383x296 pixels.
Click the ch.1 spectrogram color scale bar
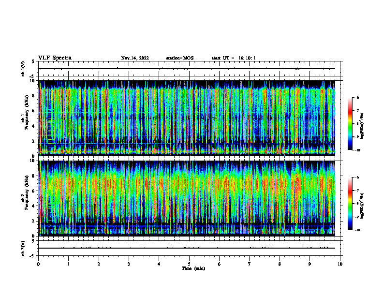tap(350, 124)
